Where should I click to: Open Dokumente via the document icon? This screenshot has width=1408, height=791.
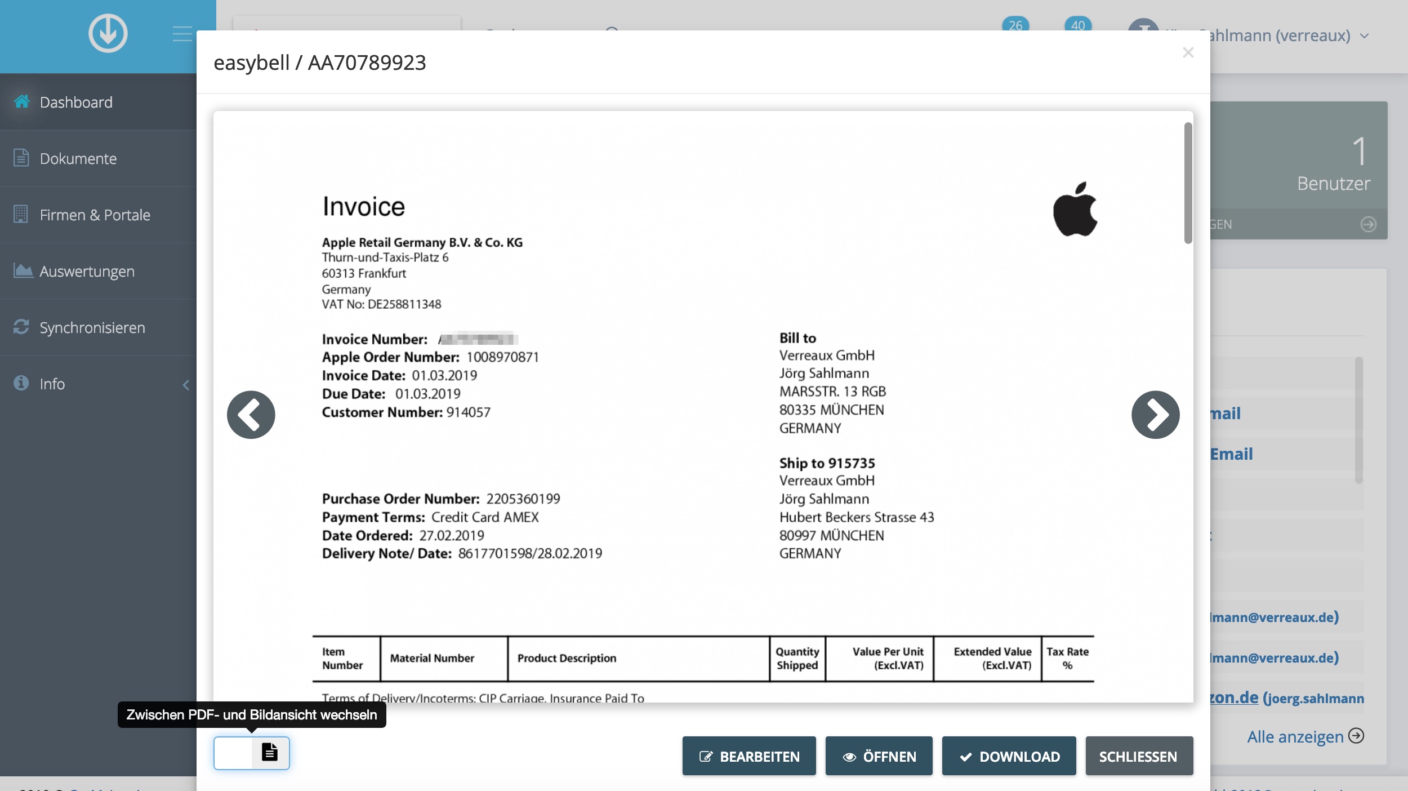pyautogui.click(x=21, y=158)
